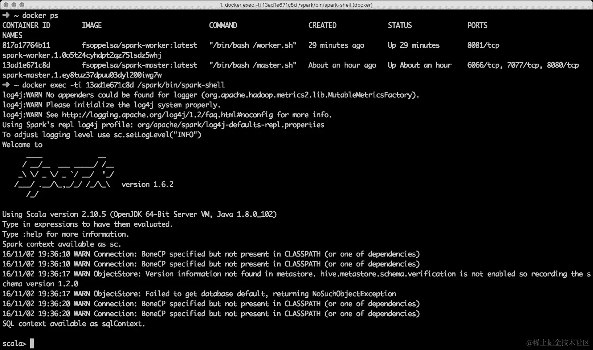Click the "29 minutes ago" created value
This screenshot has width=593, height=350.
[336, 45]
